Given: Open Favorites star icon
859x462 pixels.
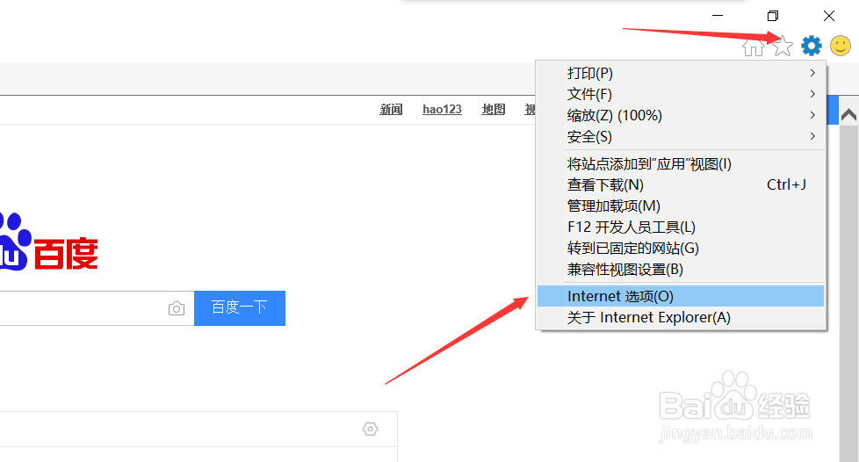Looking at the screenshot, I should (x=783, y=46).
